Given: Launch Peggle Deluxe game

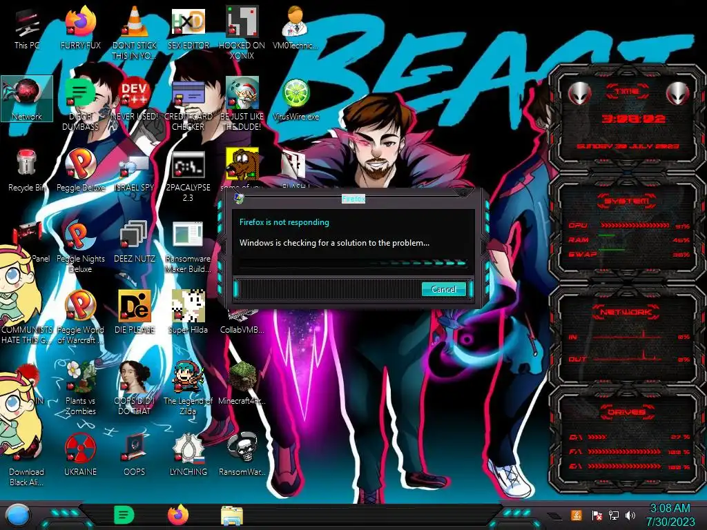Looking at the screenshot, I should (81, 170).
